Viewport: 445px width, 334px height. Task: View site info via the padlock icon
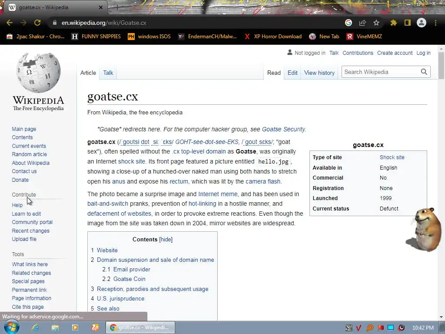tap(55, 23)
